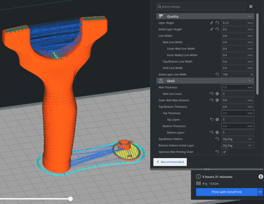
Task: Toggle Optimize Wall Printing Order checkbox
Action: pyautogui.click(x=225, y=152)
